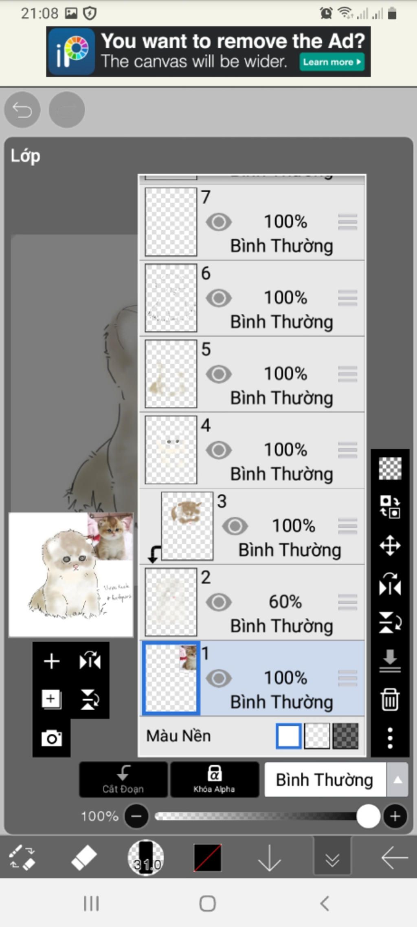Select layer 5 row
This screenshot has width=417, height=927.
pyautogui.click(x=252, y=374)
